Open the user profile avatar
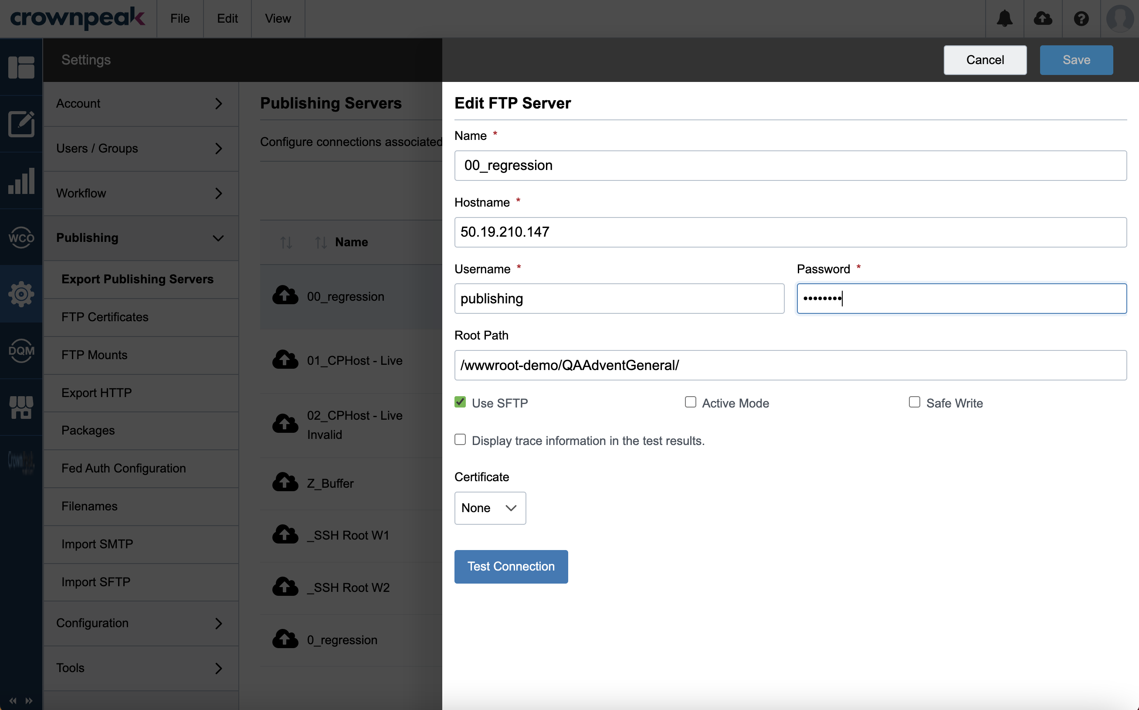This screenshot has height=710, width=1139. (1120, 19)
